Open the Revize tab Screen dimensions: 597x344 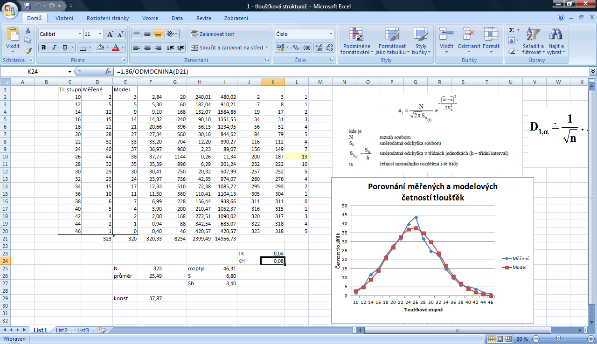(204, 18)
